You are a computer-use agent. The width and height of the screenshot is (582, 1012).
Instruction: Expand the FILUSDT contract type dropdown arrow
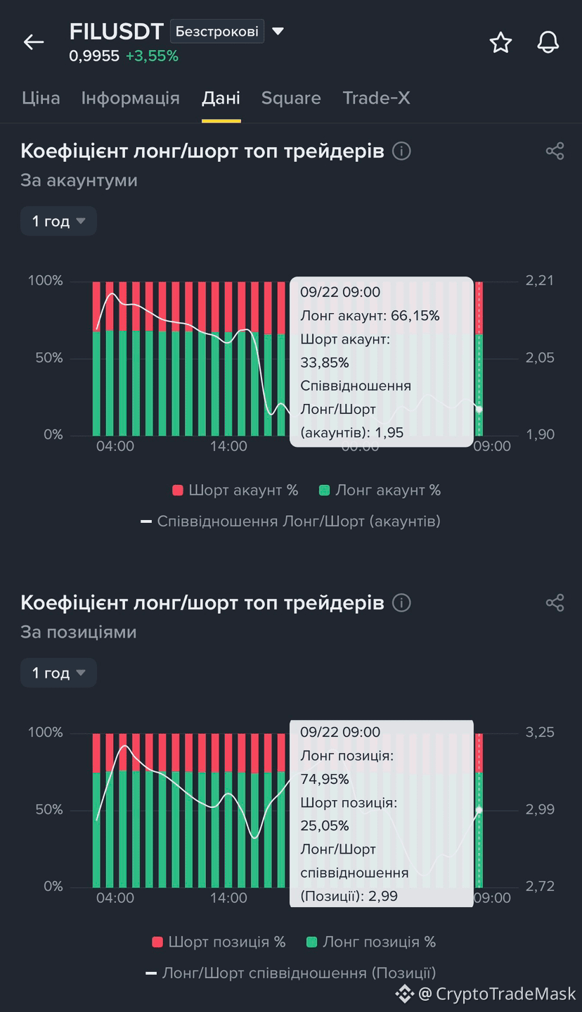[278, 31]
